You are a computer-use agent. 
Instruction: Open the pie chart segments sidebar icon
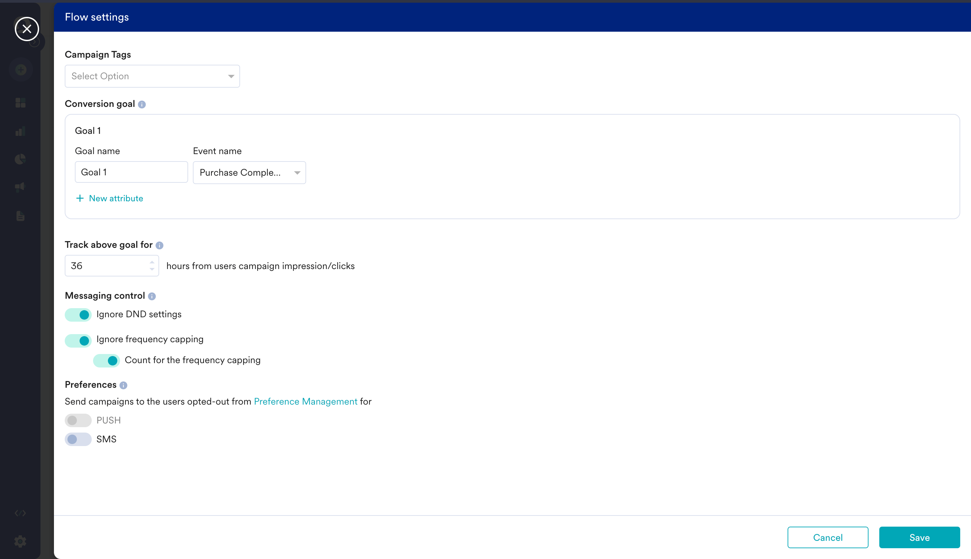[20, 159]
